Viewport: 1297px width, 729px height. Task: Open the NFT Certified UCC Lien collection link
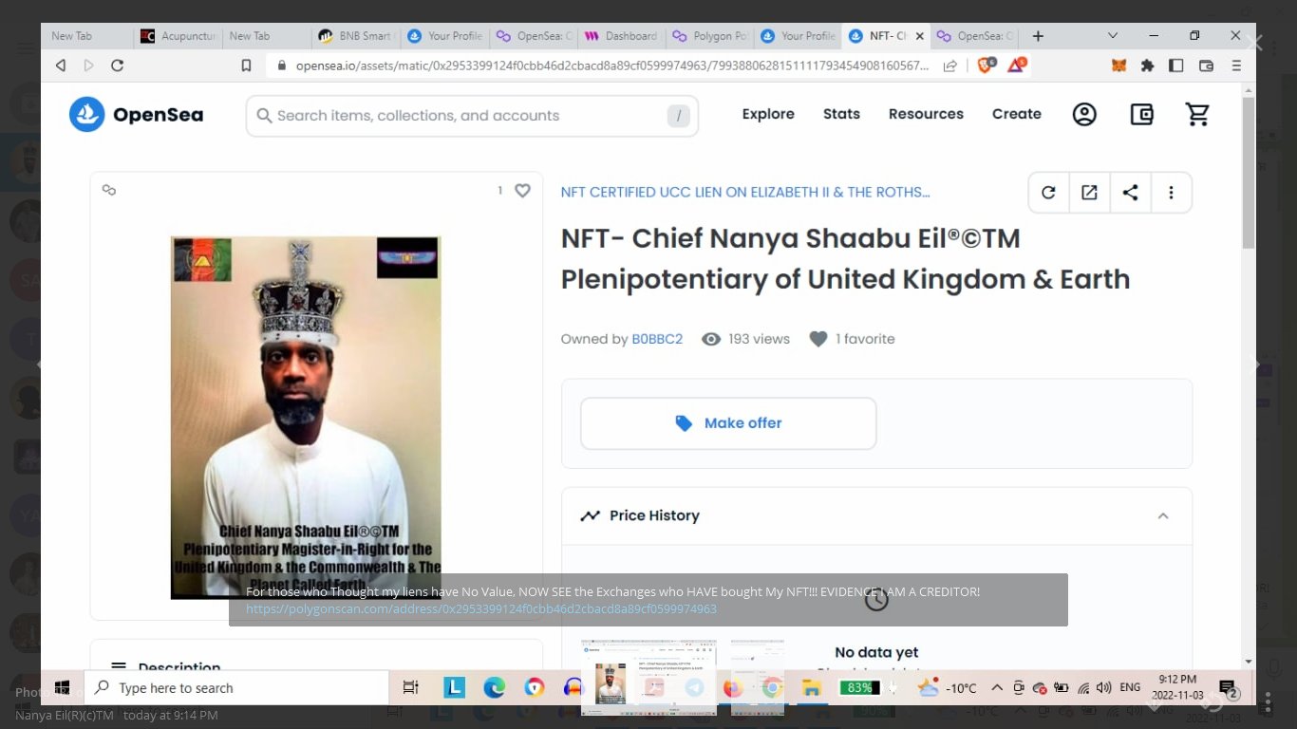tap(745, 192)
